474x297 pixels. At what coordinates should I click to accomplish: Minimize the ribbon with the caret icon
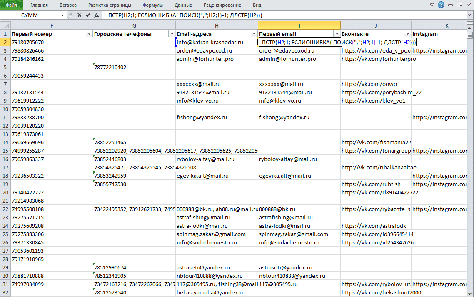432,5
